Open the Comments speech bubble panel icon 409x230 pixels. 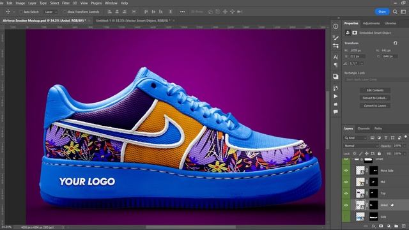(336, 112)
